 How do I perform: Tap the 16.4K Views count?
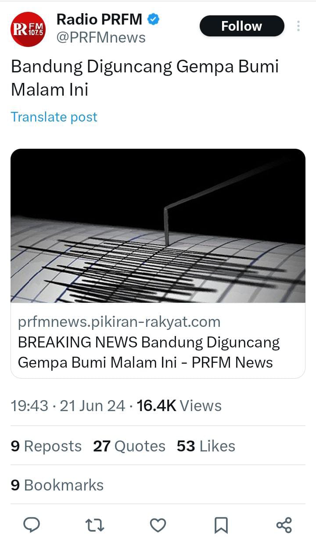pos(179,406)
